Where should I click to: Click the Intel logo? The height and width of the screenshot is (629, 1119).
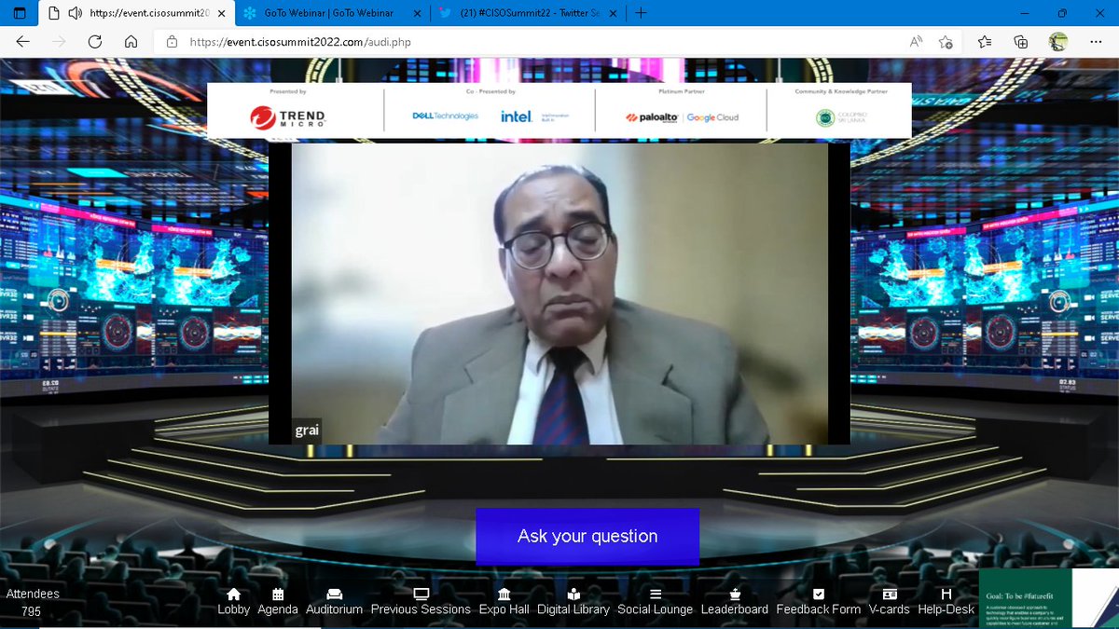pyautogui.click(x=517, y=116)
